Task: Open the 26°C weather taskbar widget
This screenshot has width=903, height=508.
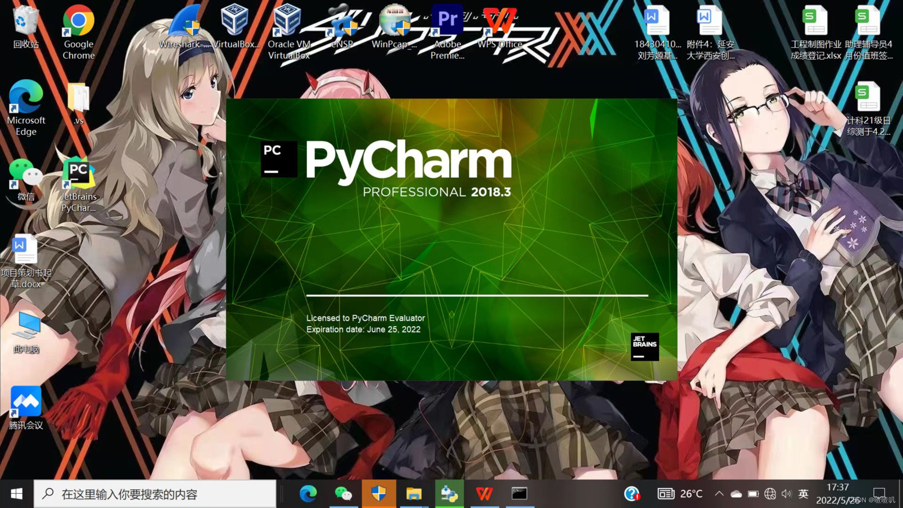Action: pos(680,494)
